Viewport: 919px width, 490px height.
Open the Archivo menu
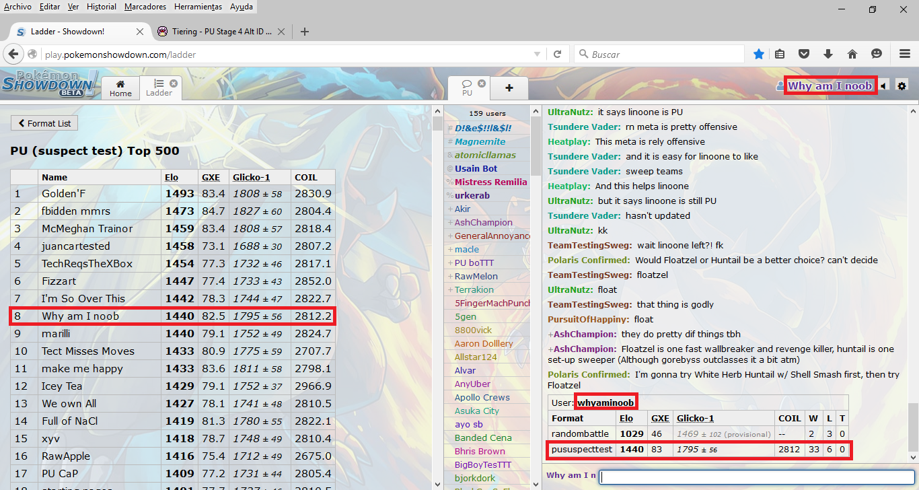click(x=17, y=7)
